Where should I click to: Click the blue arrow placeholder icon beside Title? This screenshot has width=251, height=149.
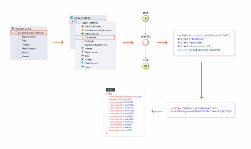83,56
